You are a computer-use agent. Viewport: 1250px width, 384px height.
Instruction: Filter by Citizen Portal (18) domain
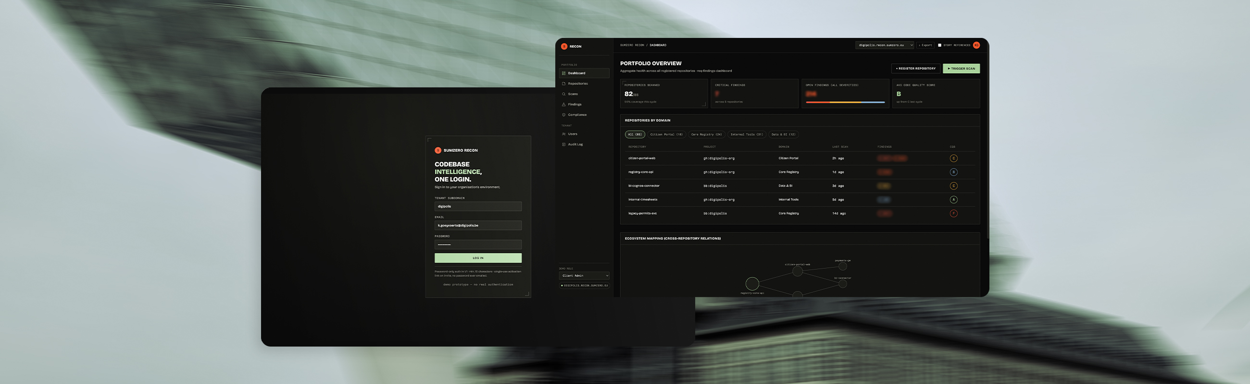pyautogui.click(x=666, y=134)
